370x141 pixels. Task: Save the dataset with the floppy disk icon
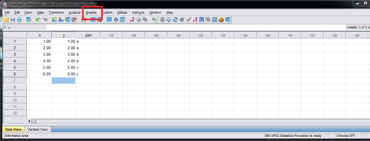click(x=13, y=20)
